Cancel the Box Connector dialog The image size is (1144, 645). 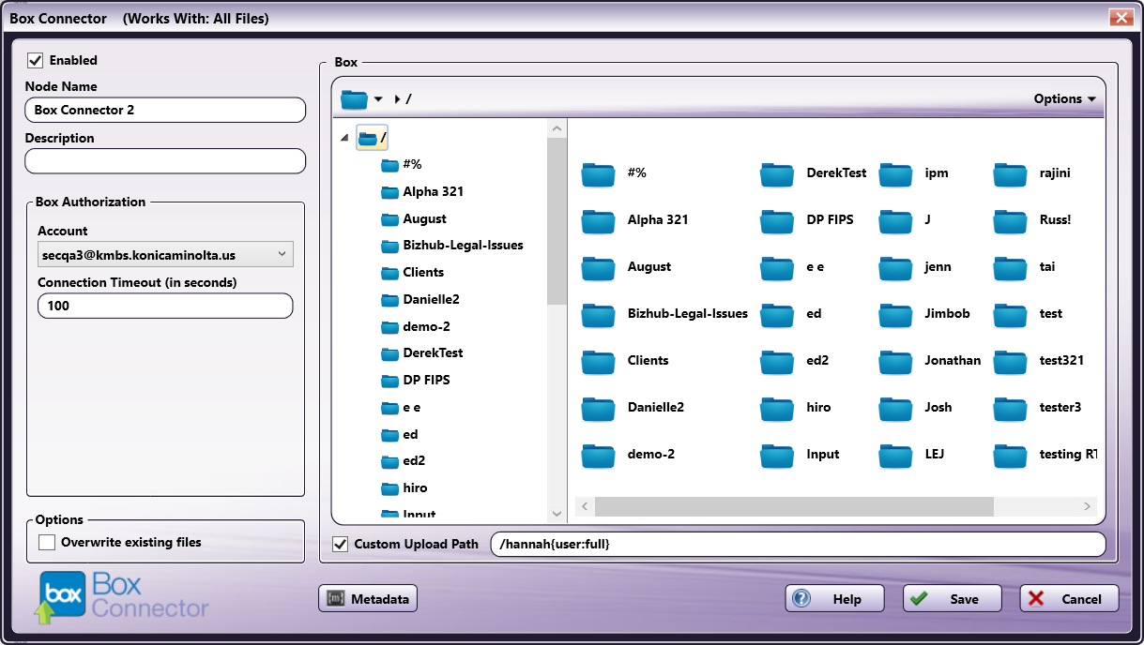(1070, 599)
